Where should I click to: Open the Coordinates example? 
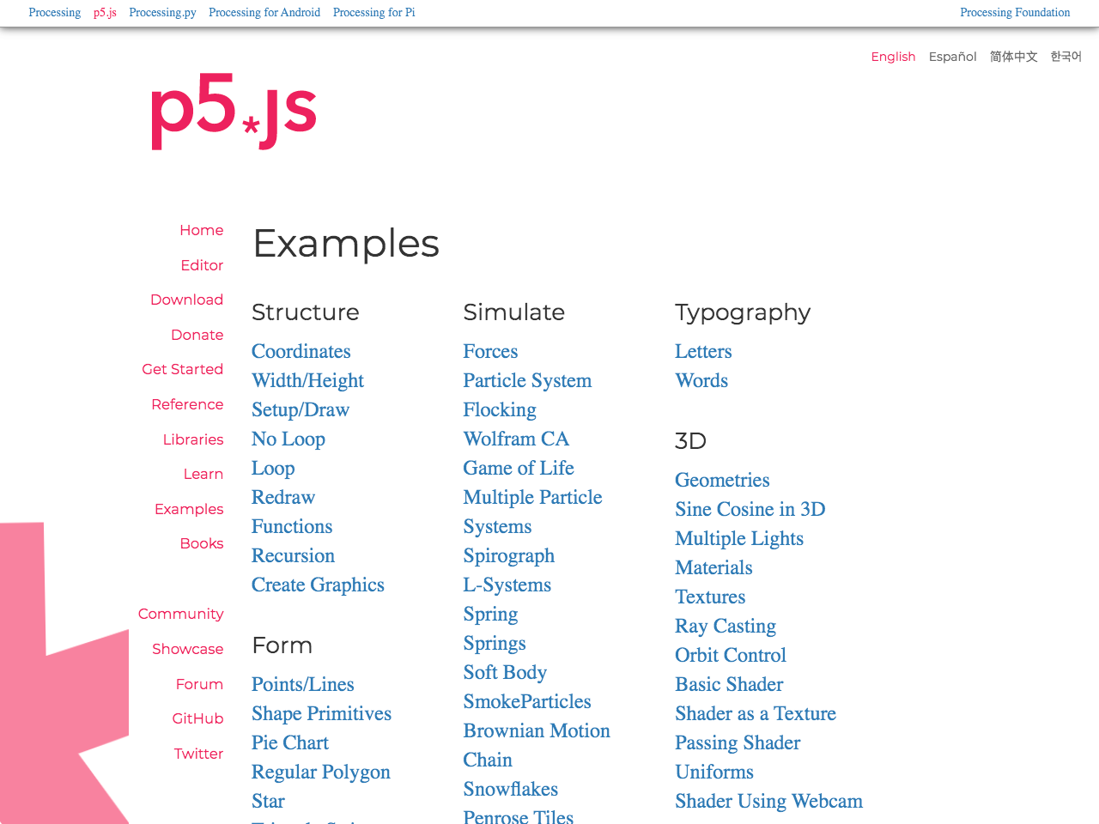(x=301, y=351)
